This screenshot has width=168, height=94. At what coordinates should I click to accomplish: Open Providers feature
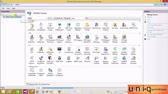[115, 26]
